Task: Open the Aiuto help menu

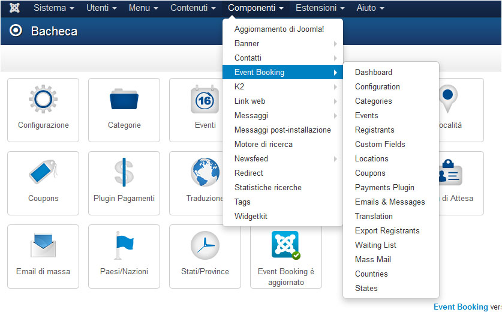Action: [x=370, y=8]
